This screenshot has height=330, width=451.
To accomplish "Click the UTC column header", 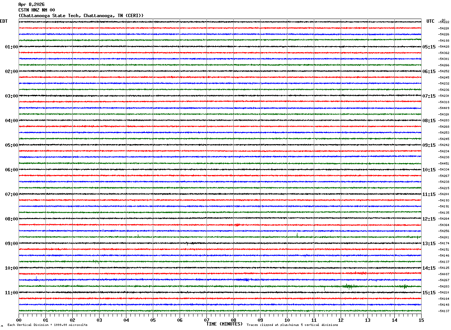I will 430,21.
